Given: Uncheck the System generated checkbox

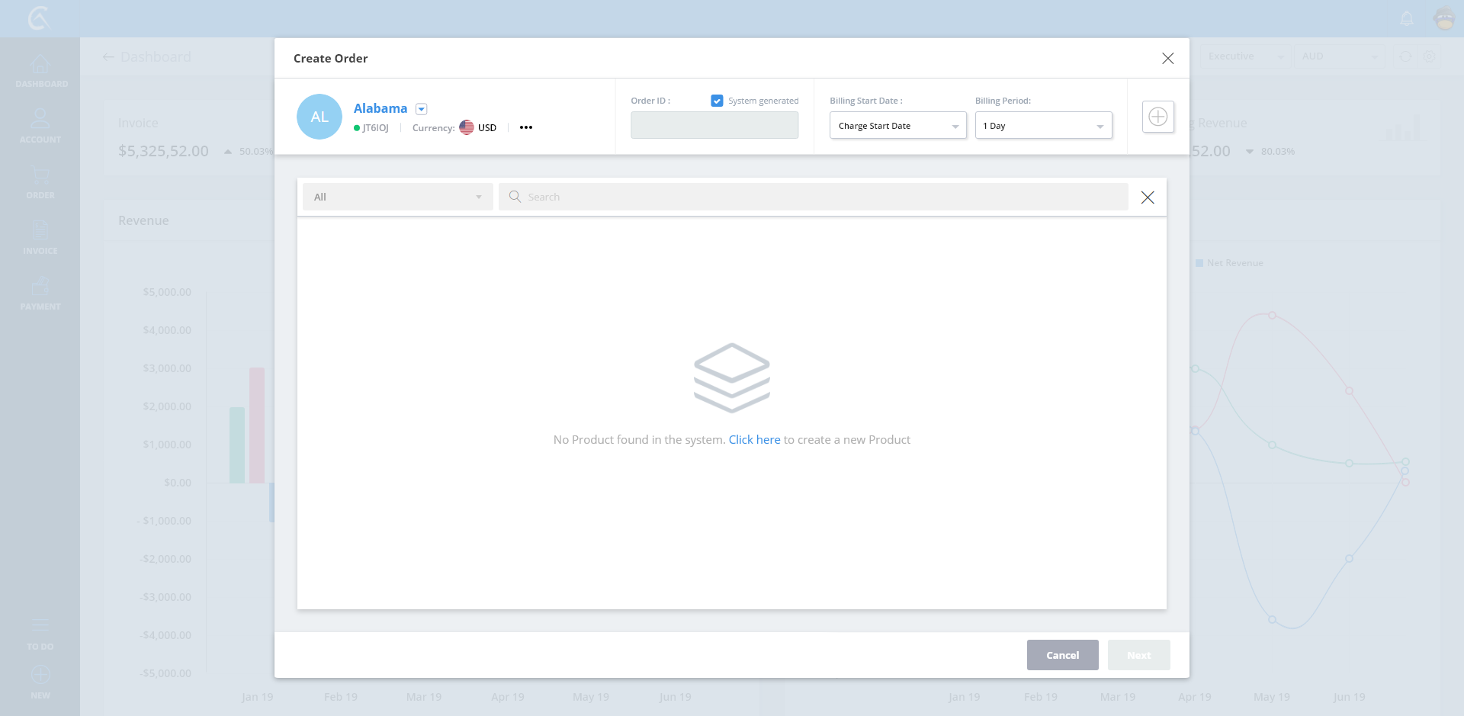Looking at the screenshot, I should click(717, 101).
